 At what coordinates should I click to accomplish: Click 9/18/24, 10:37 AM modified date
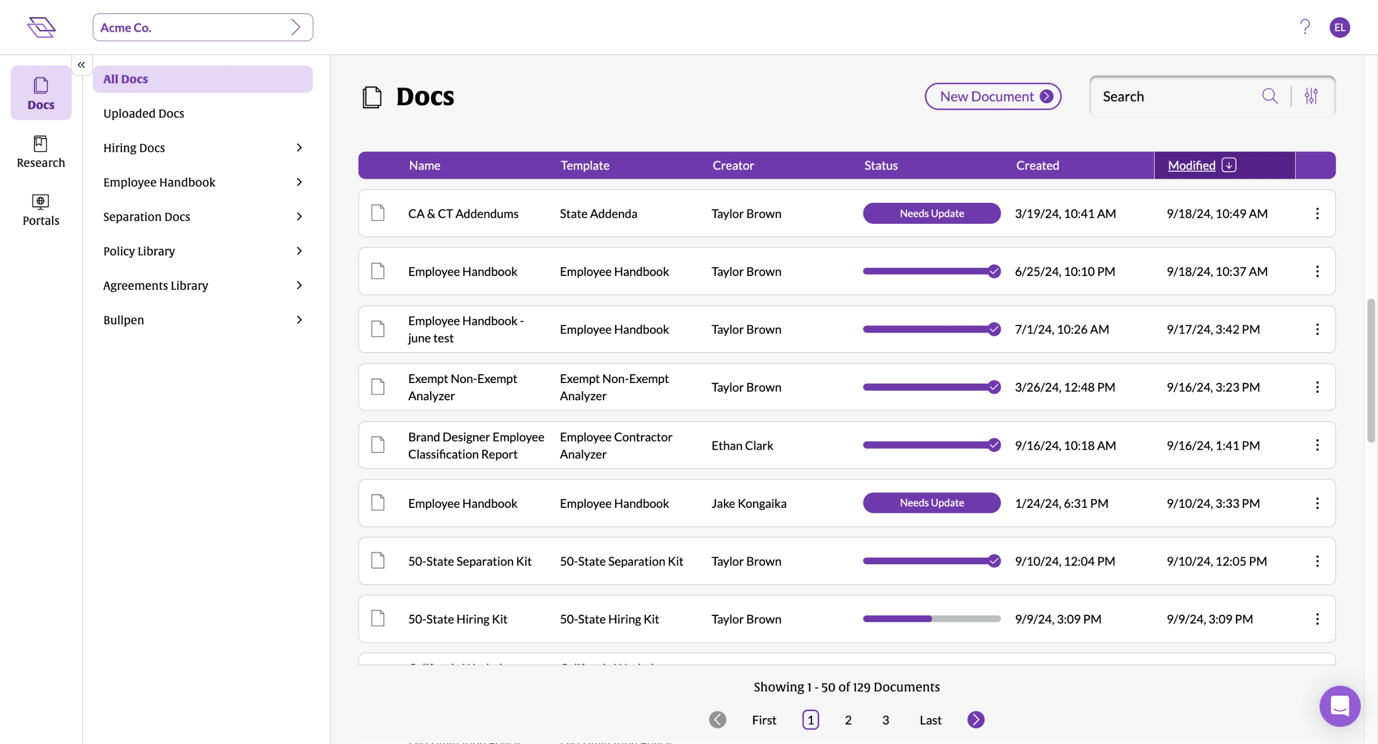[1217, 272]
